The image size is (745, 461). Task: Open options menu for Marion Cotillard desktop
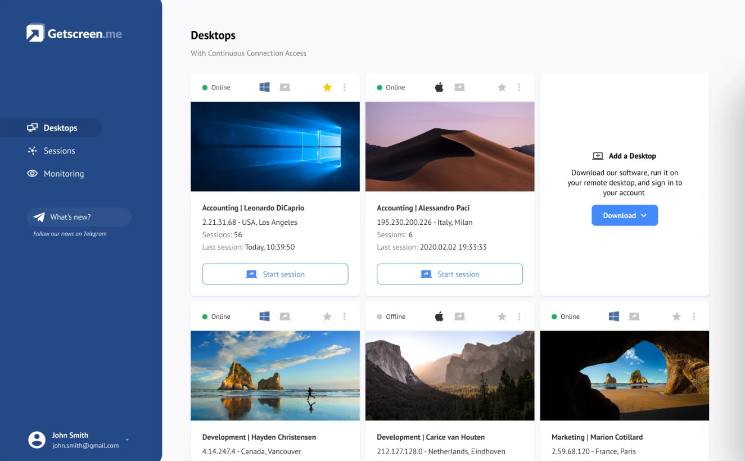pyautogui.click(x=694, y=317)
